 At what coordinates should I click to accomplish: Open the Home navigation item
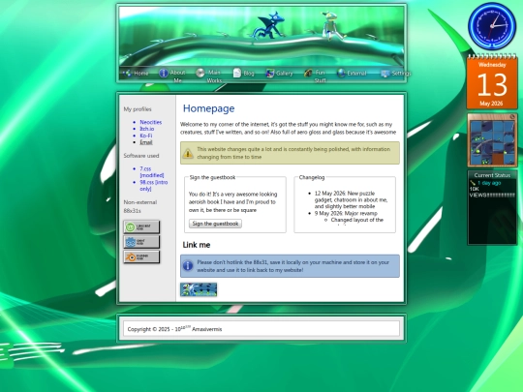point(136,73)
